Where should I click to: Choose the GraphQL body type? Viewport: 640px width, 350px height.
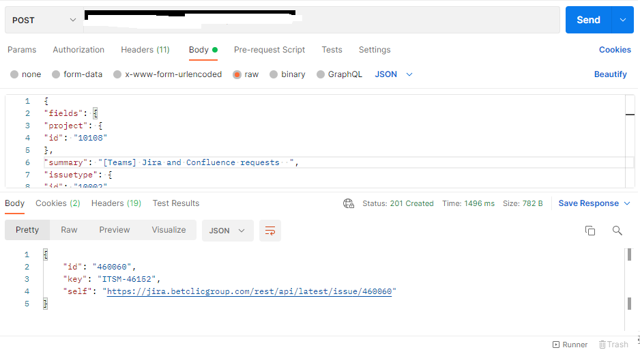[x=339, y=74]
